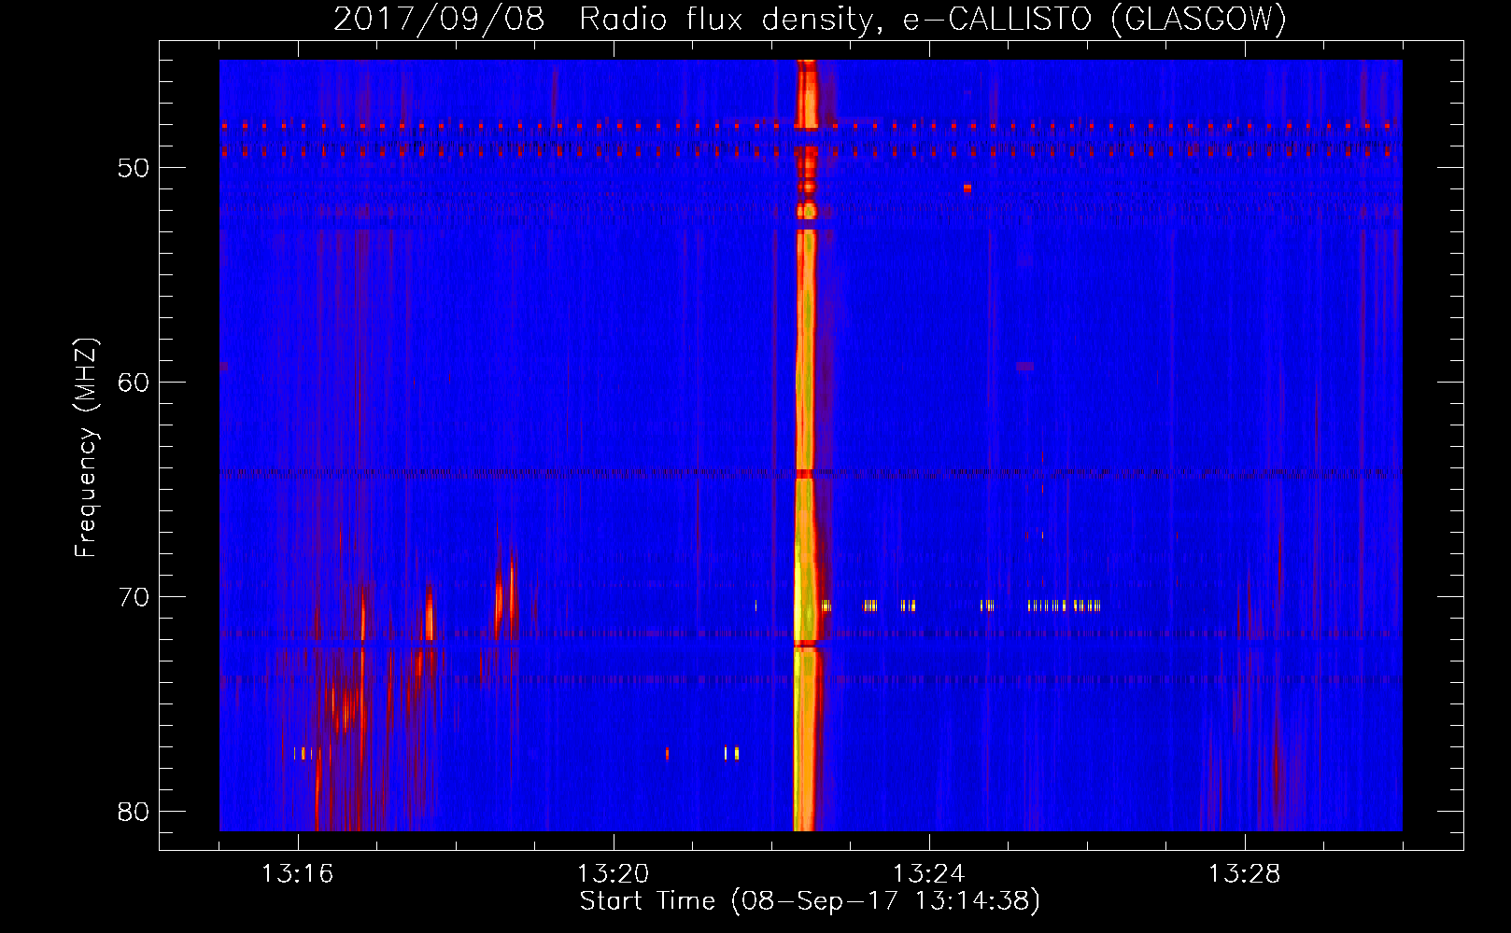Click the 50 MHz frequency tick label
This screenshot has width=1511, height=933.
coord(134,168)
